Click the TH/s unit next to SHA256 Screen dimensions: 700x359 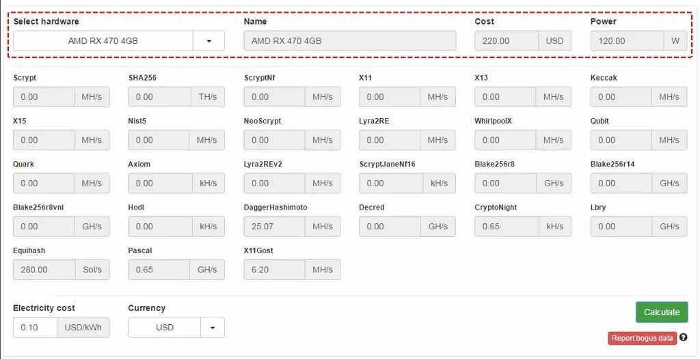(x=208, y=97)
